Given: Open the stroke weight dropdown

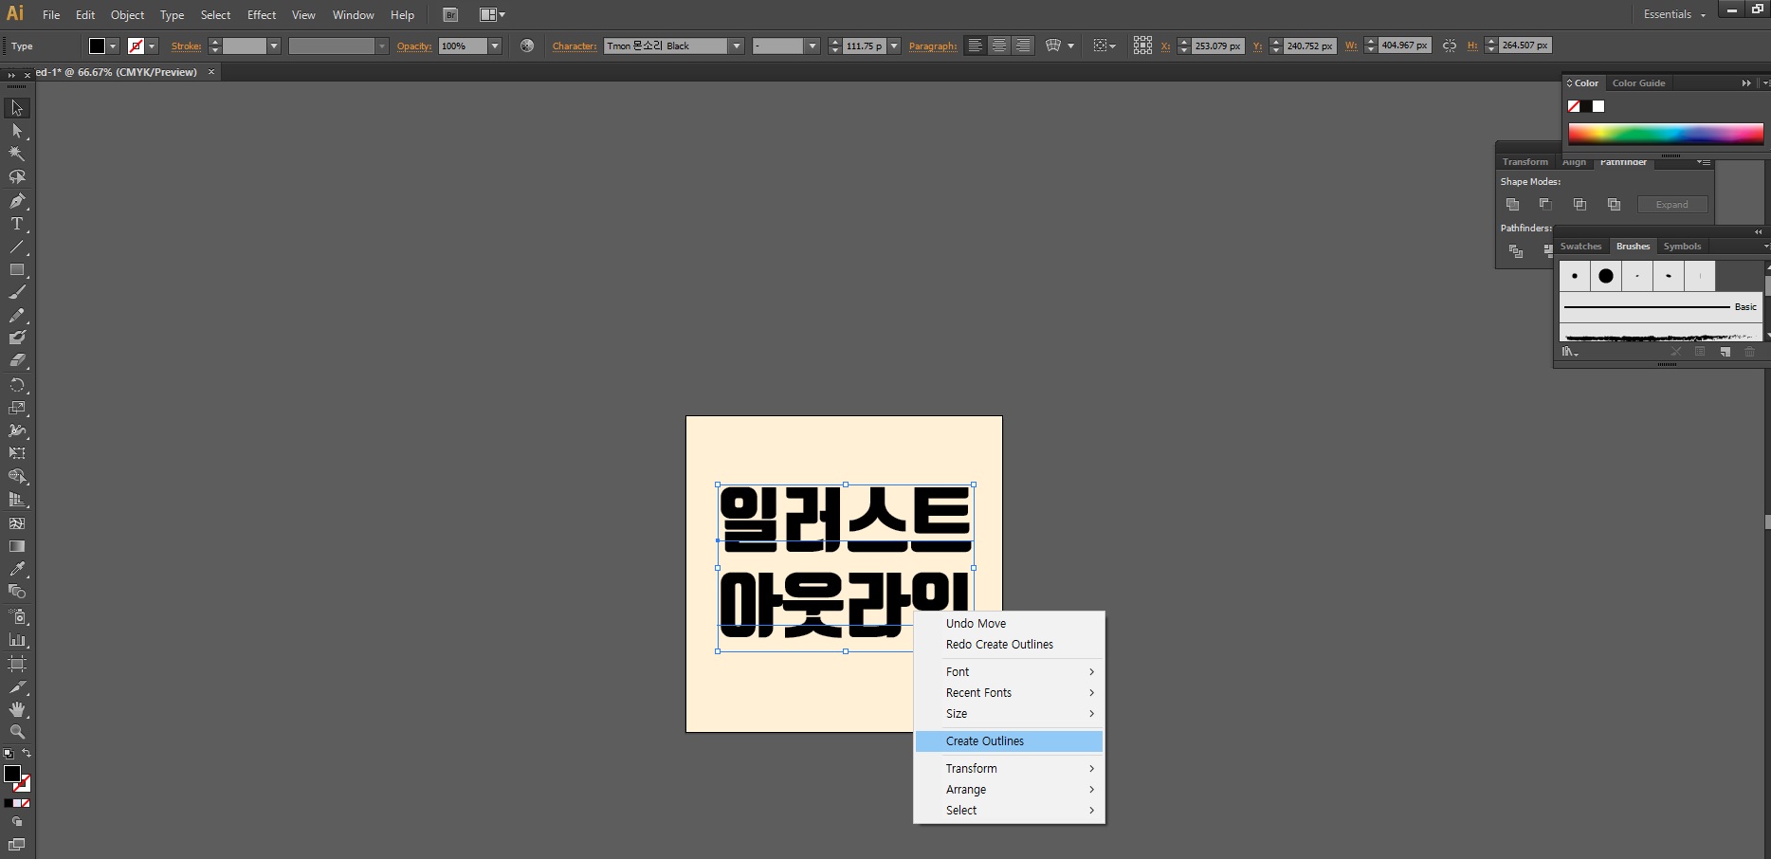Looking at the screenshot, I should coord(274,46).
